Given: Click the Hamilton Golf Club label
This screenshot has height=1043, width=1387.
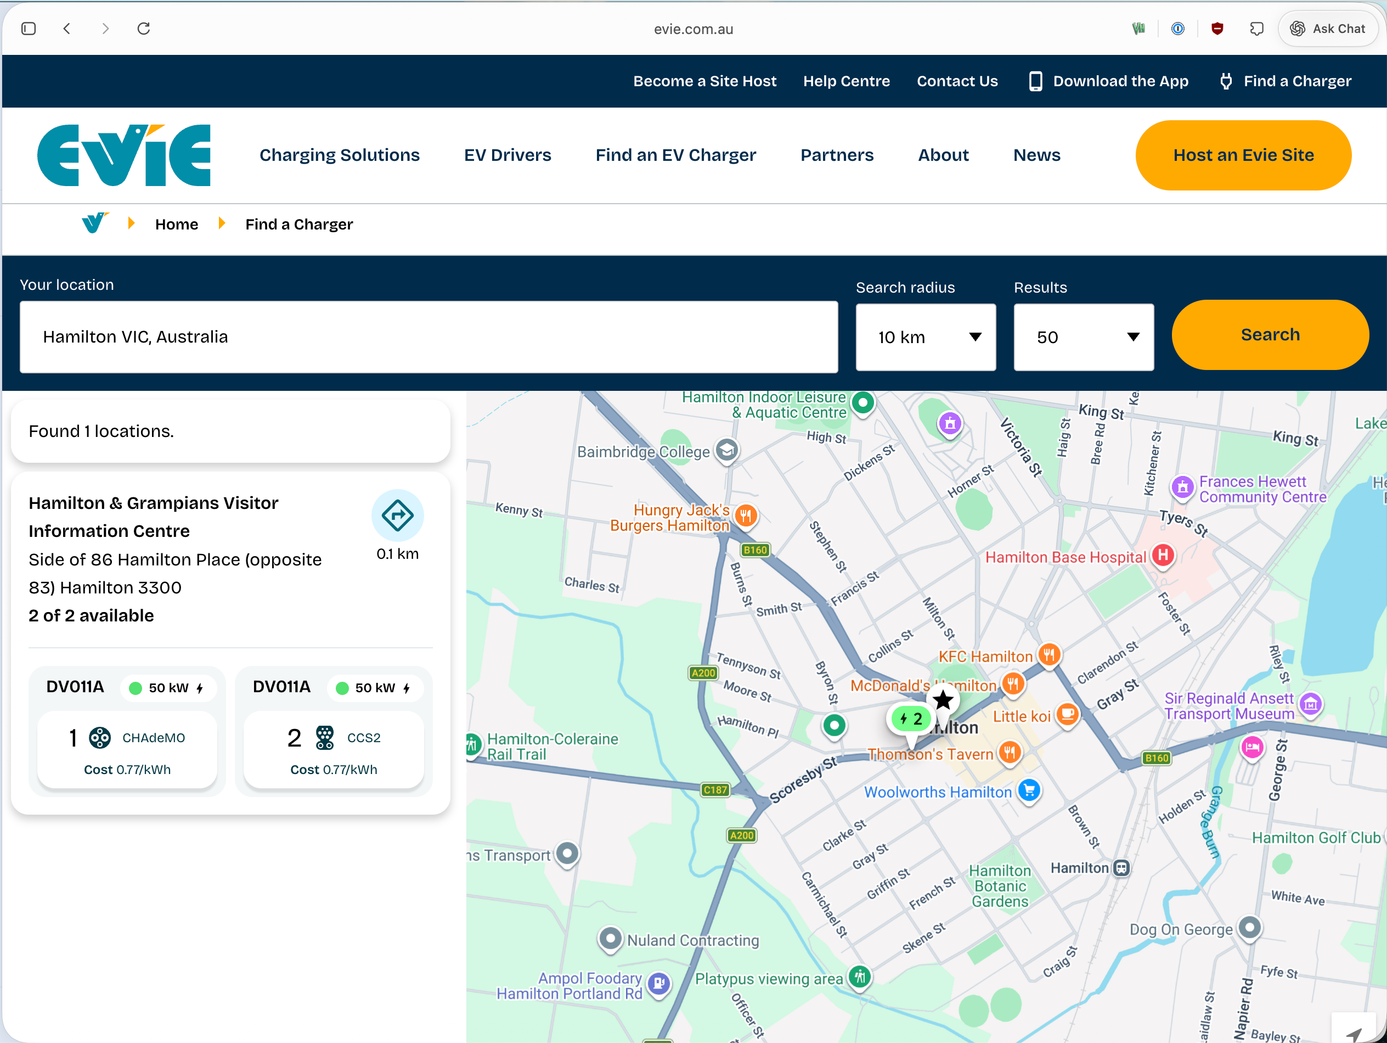Looking at the screenshot, I should click(x=1316, y=838).
